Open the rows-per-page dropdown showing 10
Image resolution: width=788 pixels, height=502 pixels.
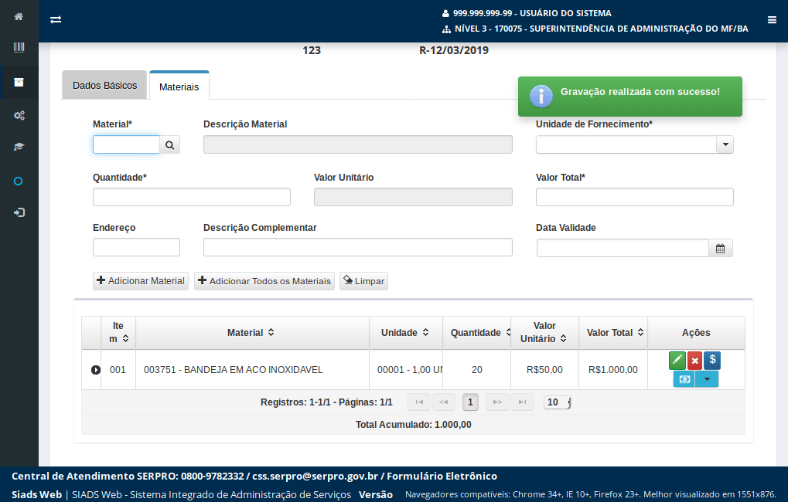[x=558, y=402]
